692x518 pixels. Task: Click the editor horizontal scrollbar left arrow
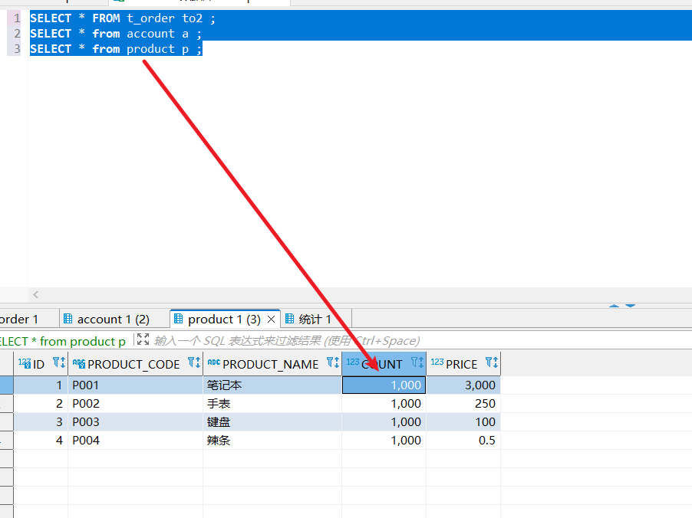35,294
